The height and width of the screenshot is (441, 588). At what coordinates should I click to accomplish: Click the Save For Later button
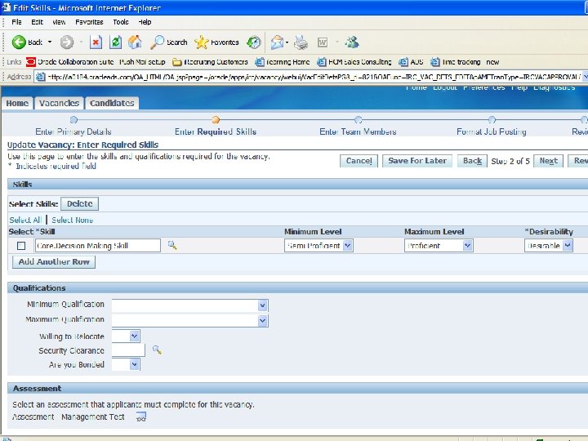point(417,161)
